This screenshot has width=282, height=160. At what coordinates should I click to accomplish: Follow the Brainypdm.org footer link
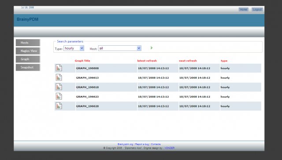[x=125, y=144]
